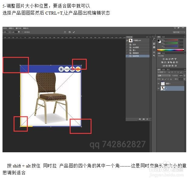The width and height of the screenshot is (195, 182).
Task: Click the rotation angle icon before 0.00
Action: (10, 32)
